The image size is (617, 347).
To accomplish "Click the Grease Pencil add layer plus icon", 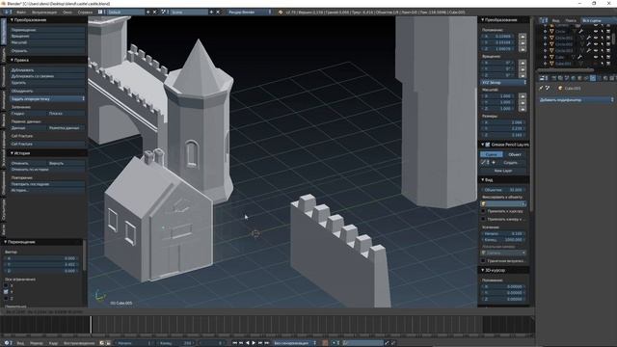I will 494,163.
